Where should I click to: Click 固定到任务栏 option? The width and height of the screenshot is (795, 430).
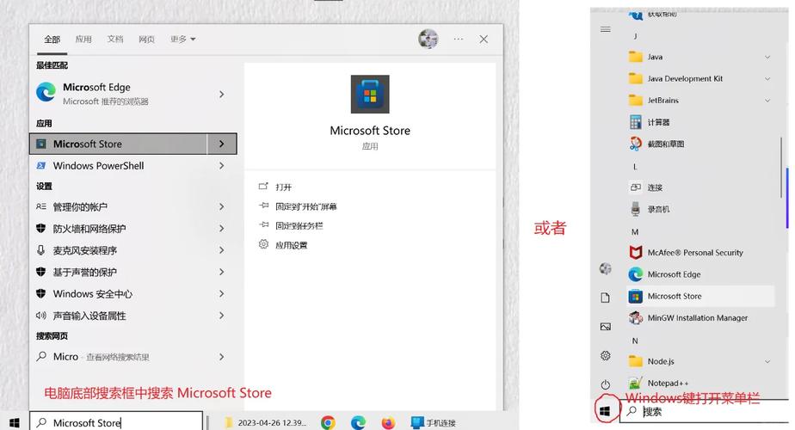(291, 225)
